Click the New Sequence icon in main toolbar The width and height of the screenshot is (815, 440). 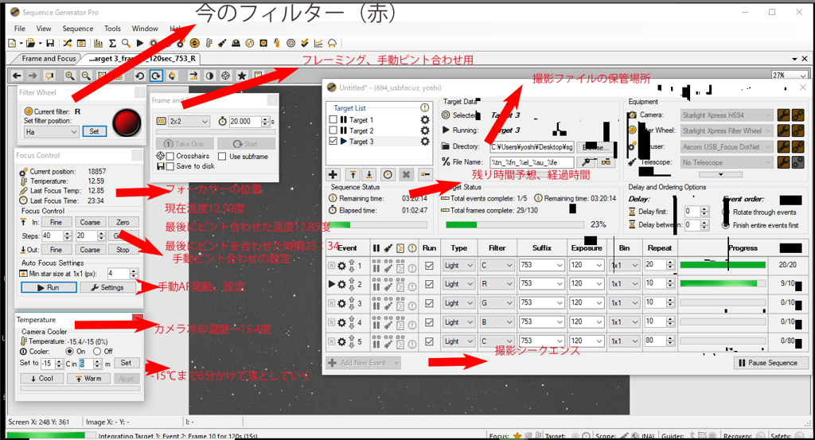click(12, 43)
